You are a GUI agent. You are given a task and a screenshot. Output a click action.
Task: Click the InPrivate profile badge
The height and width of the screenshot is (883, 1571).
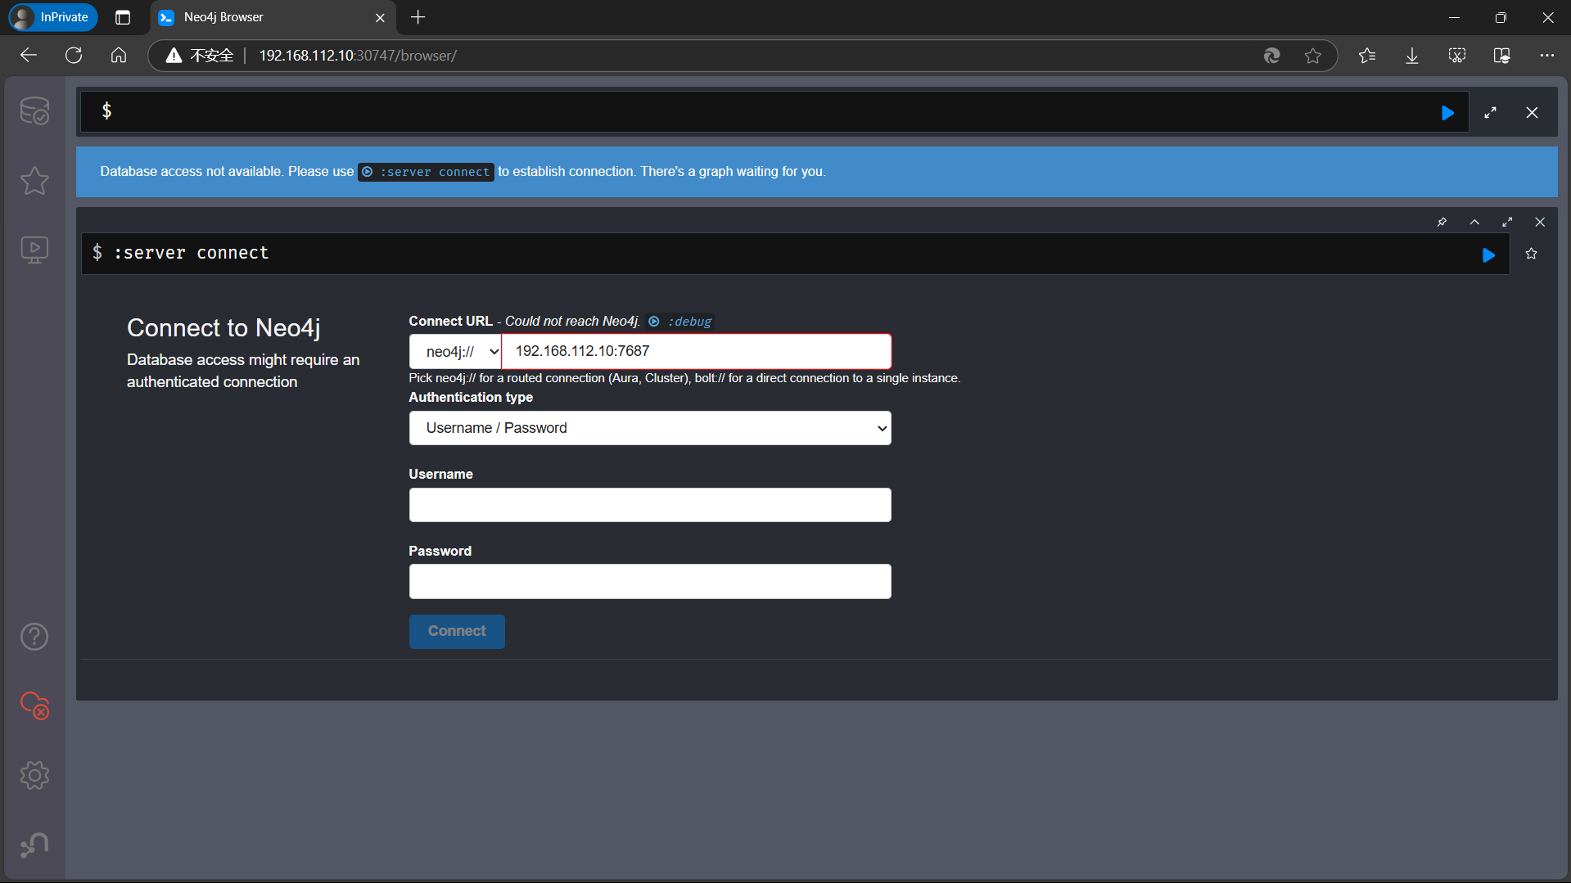pos(53,17)
